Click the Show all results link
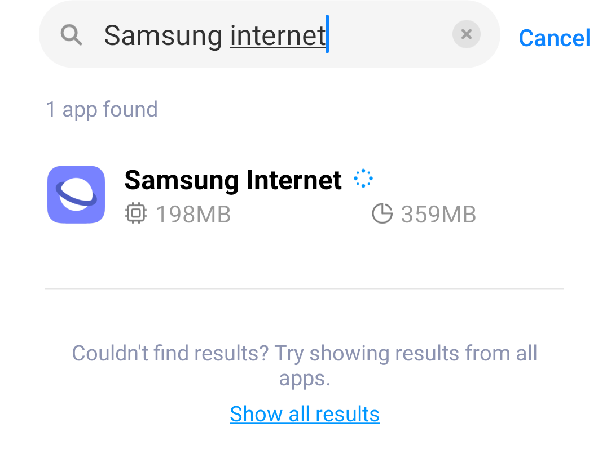 [305, 414]
